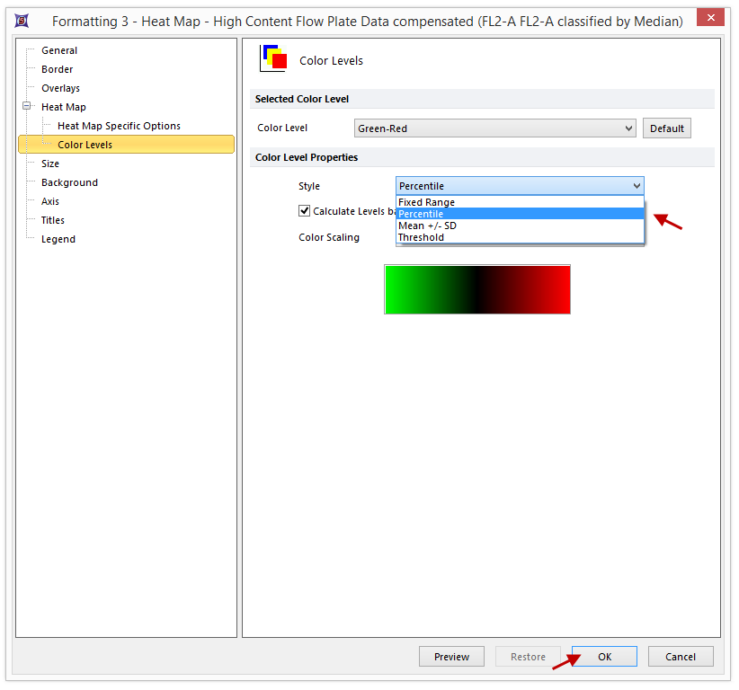This screenshot has height=690, width=739.
Task: Click the Cancel button
Action: [681, 657]
